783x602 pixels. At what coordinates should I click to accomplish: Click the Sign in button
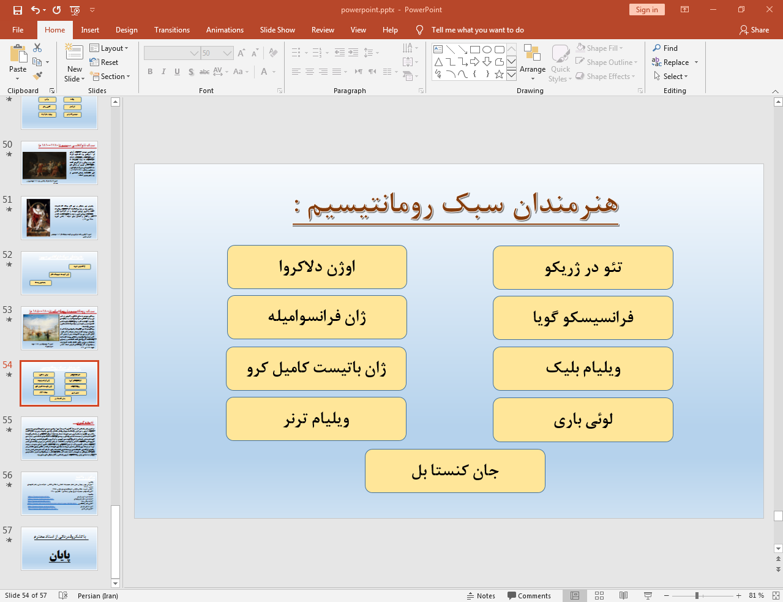pos(646,10)
